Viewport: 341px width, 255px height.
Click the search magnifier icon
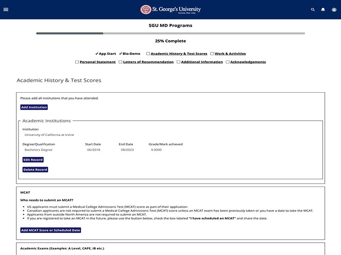pyautogui.click(x=313, y=9)
